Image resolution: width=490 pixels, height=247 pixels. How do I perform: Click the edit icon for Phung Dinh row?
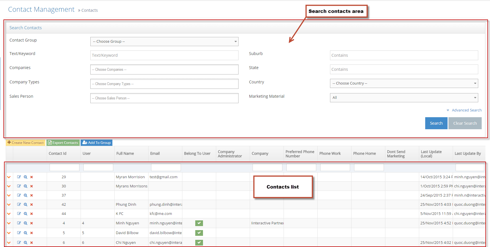pos(19,205)
